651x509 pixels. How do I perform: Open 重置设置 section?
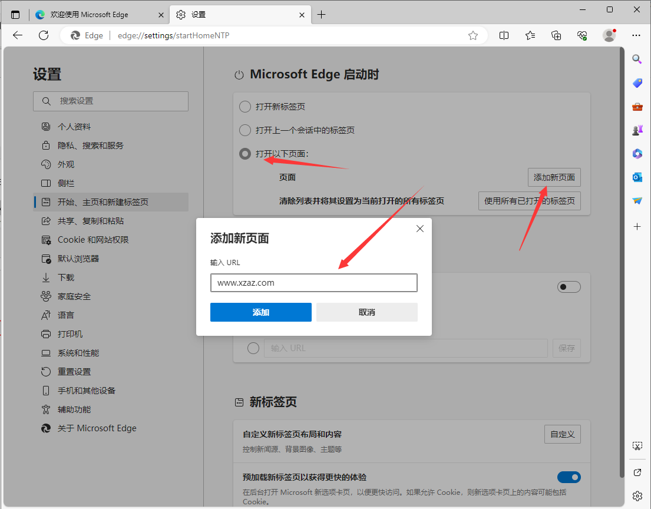[x=110, y=372]
